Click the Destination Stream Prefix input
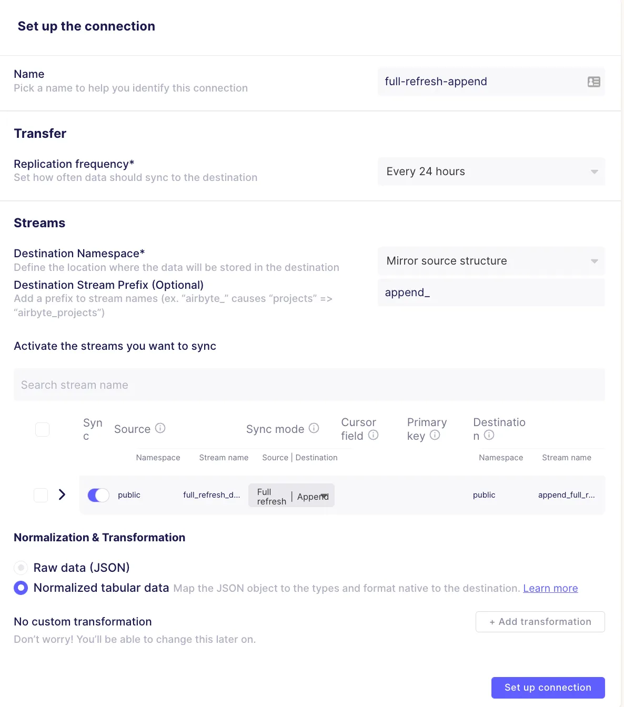This screenshot has width=624, height=707. coord(491,292)
